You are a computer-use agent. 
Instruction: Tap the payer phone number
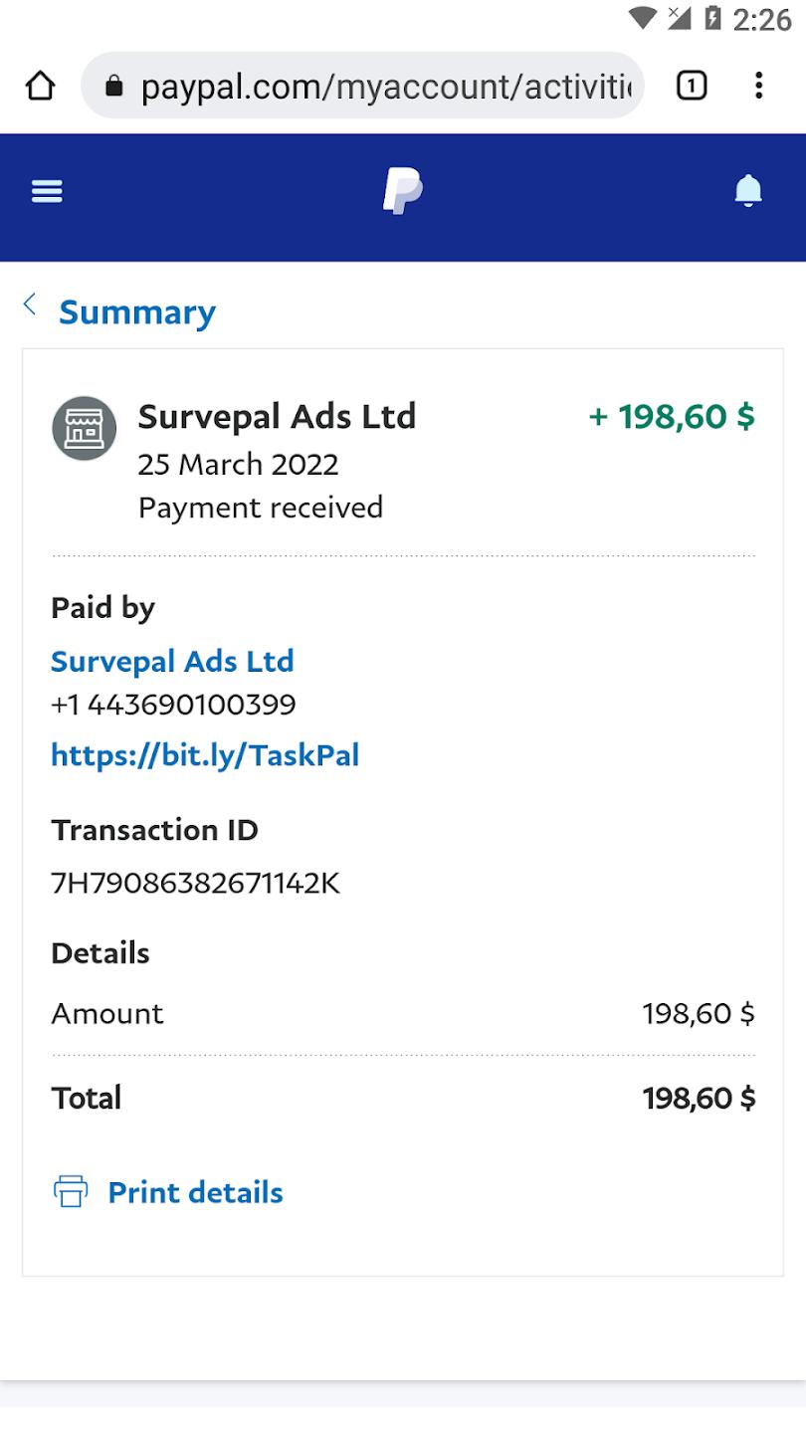pos(173,706)
